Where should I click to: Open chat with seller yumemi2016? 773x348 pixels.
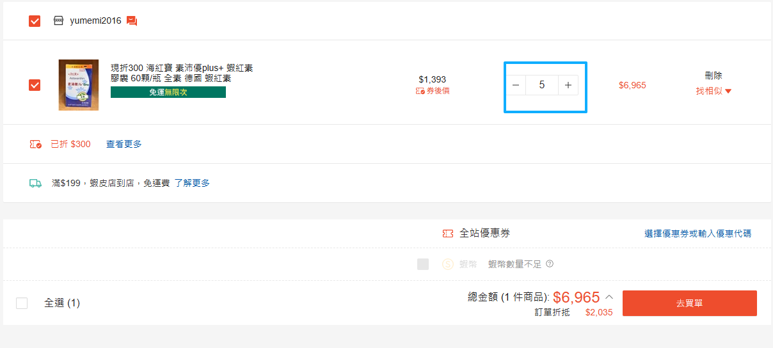(x=132, y=21)
